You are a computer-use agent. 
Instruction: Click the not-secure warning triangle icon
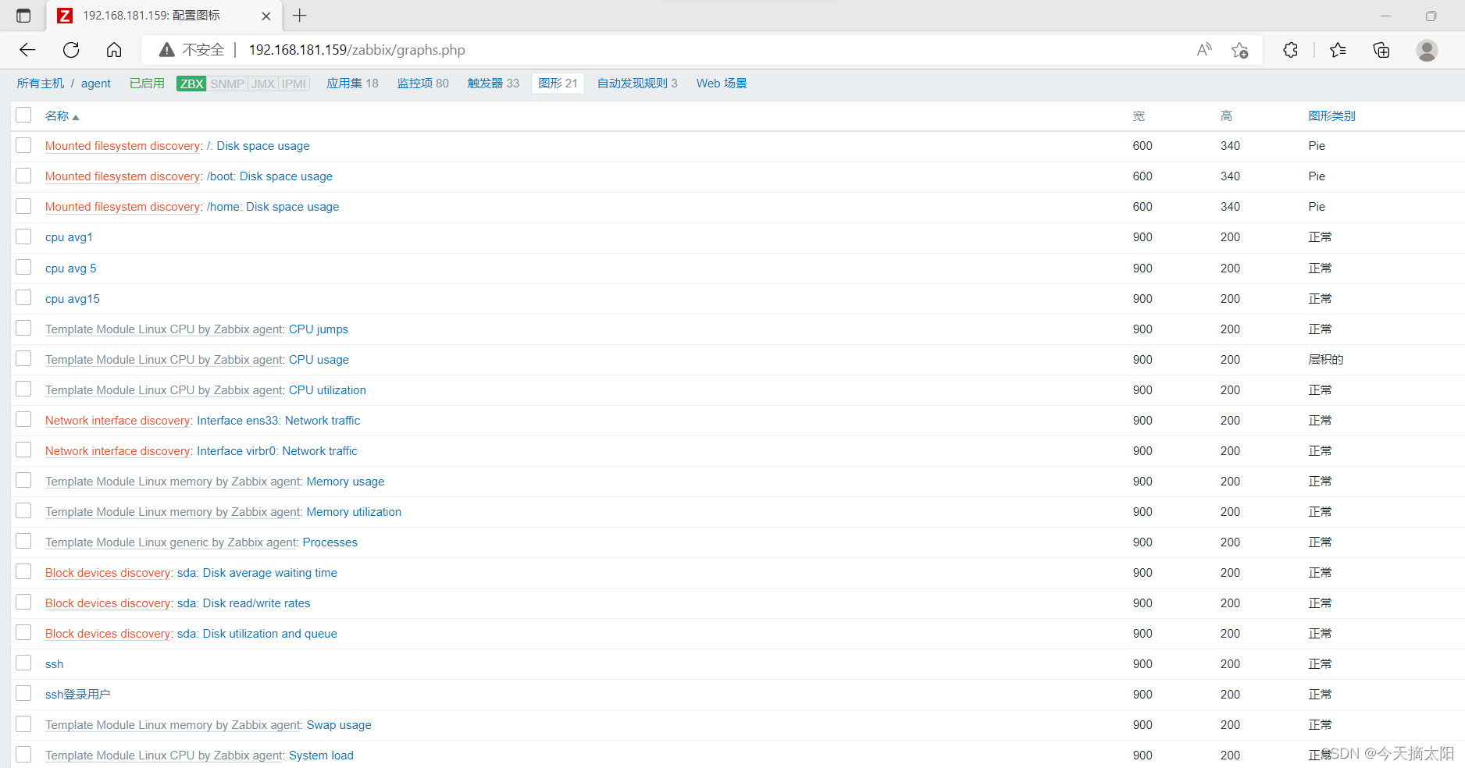[x=166, y=50]
